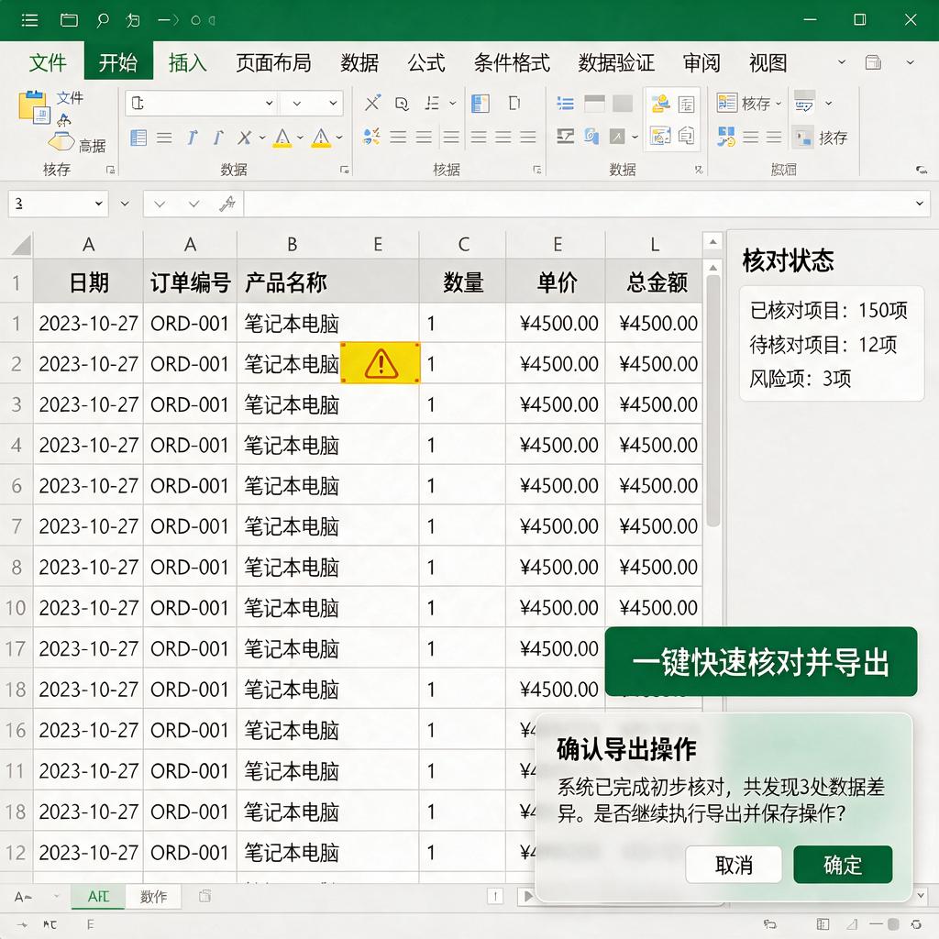Click the numbered list icon in ribbon
The width and height of the screenshot is (939, 939).
pos(432,103)
